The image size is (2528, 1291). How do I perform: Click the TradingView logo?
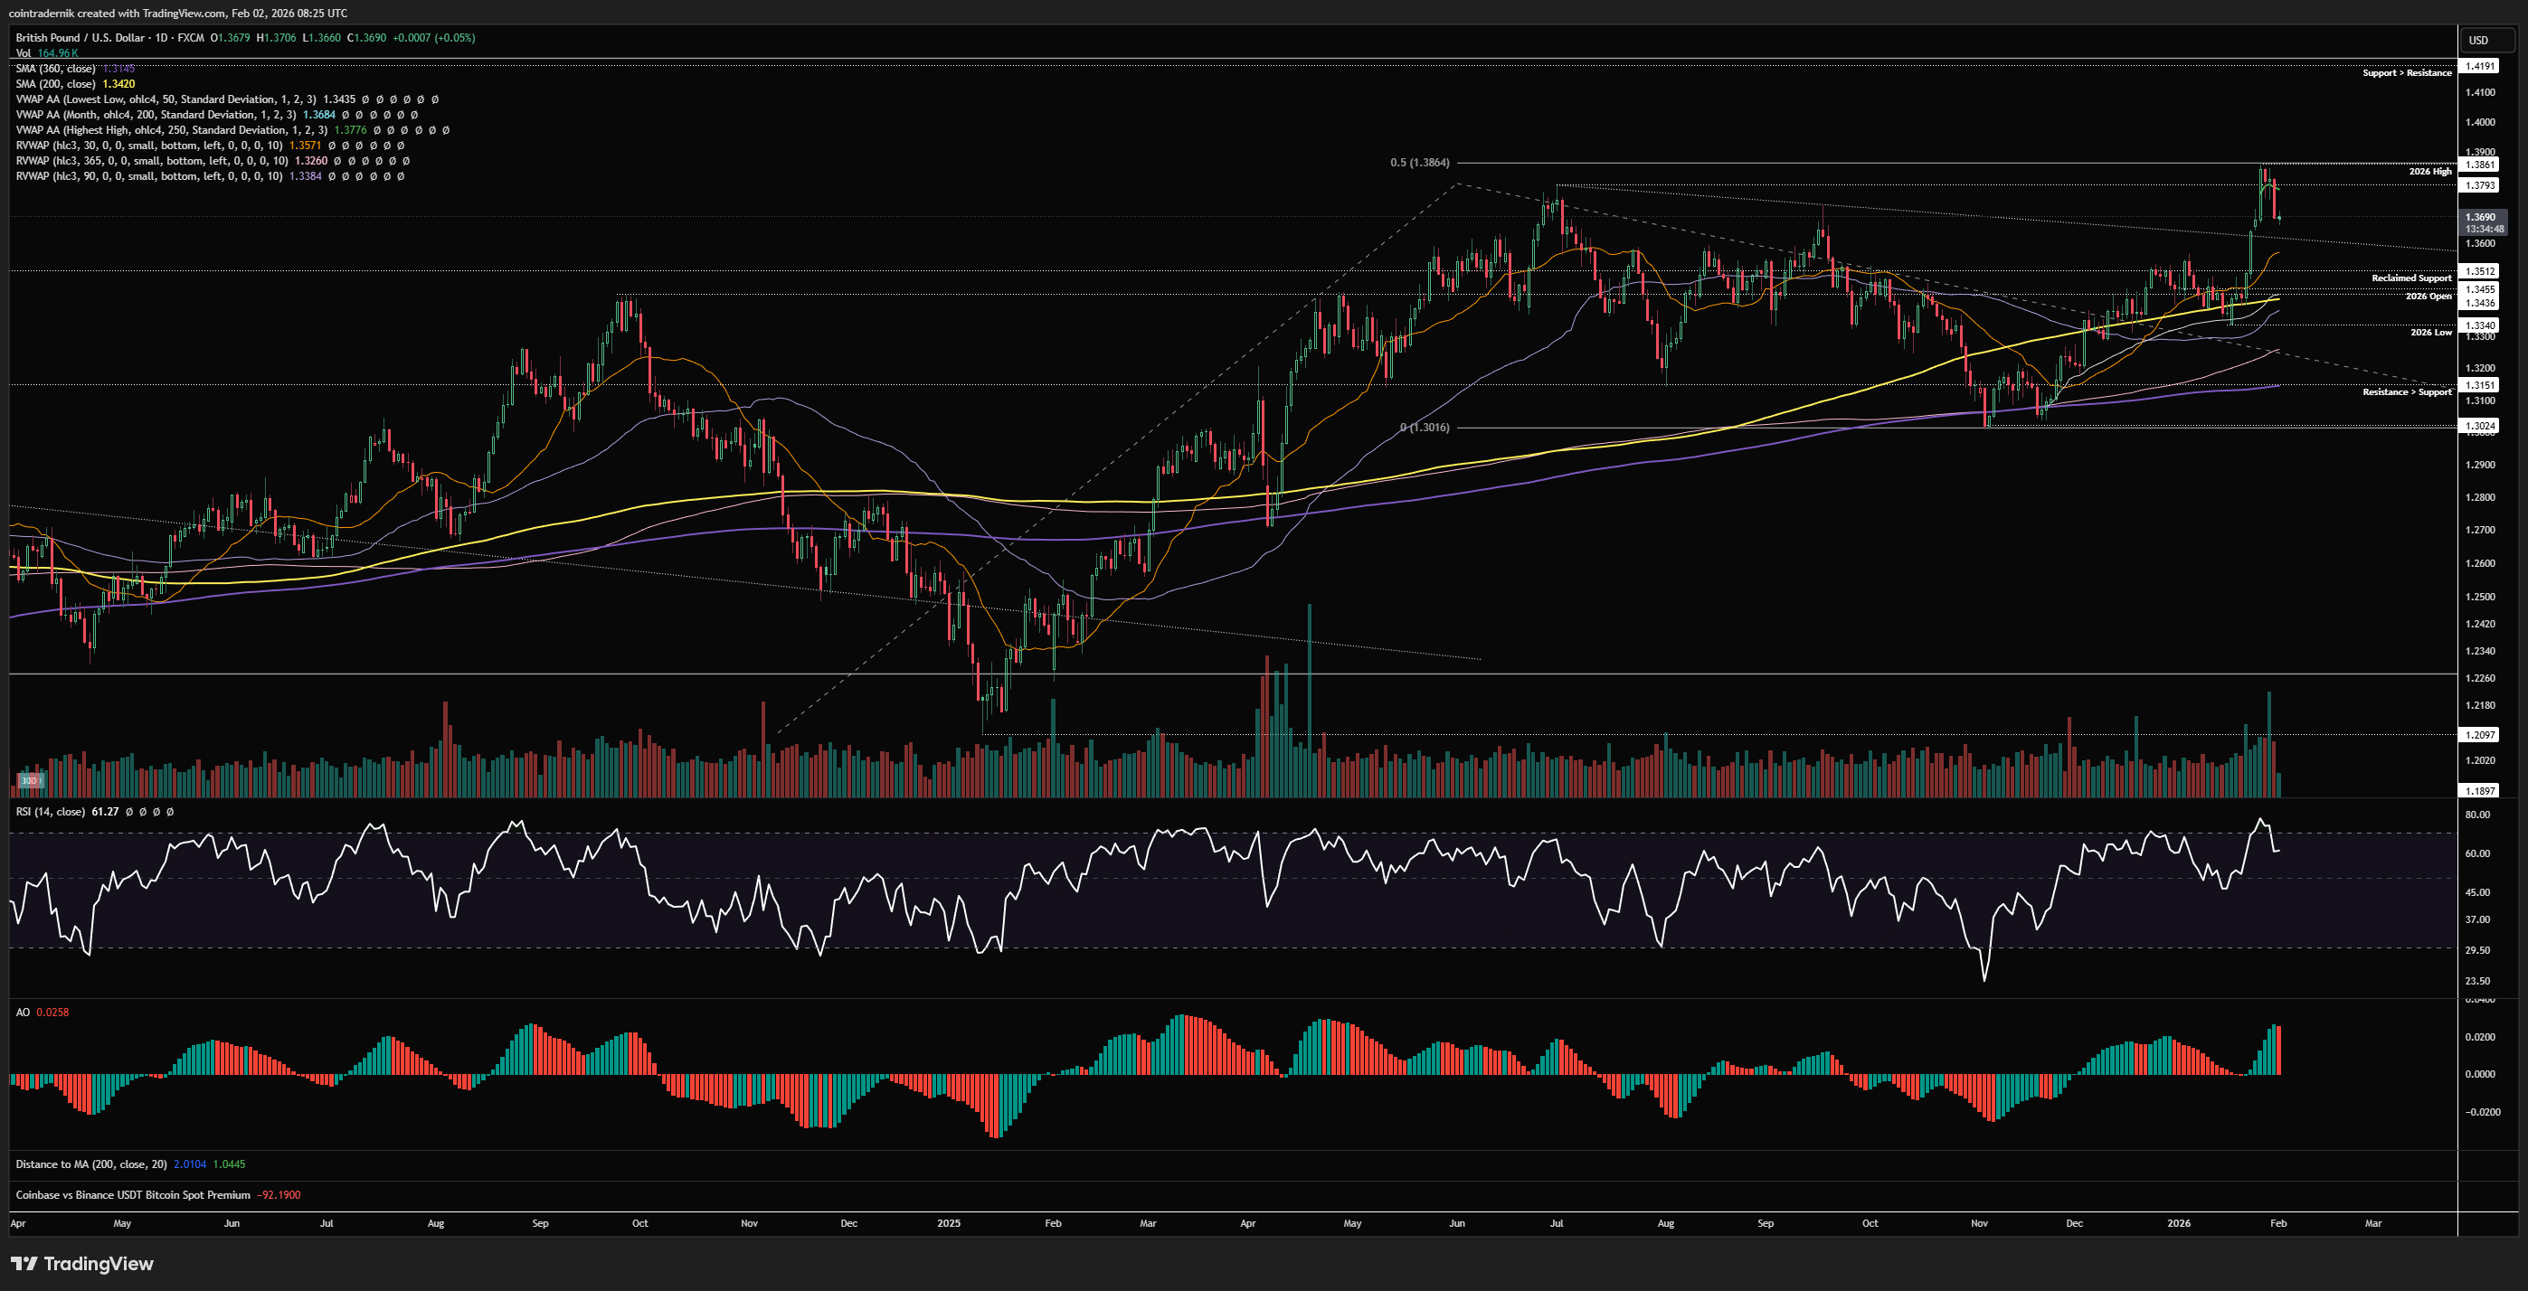tap(82, 1264)
